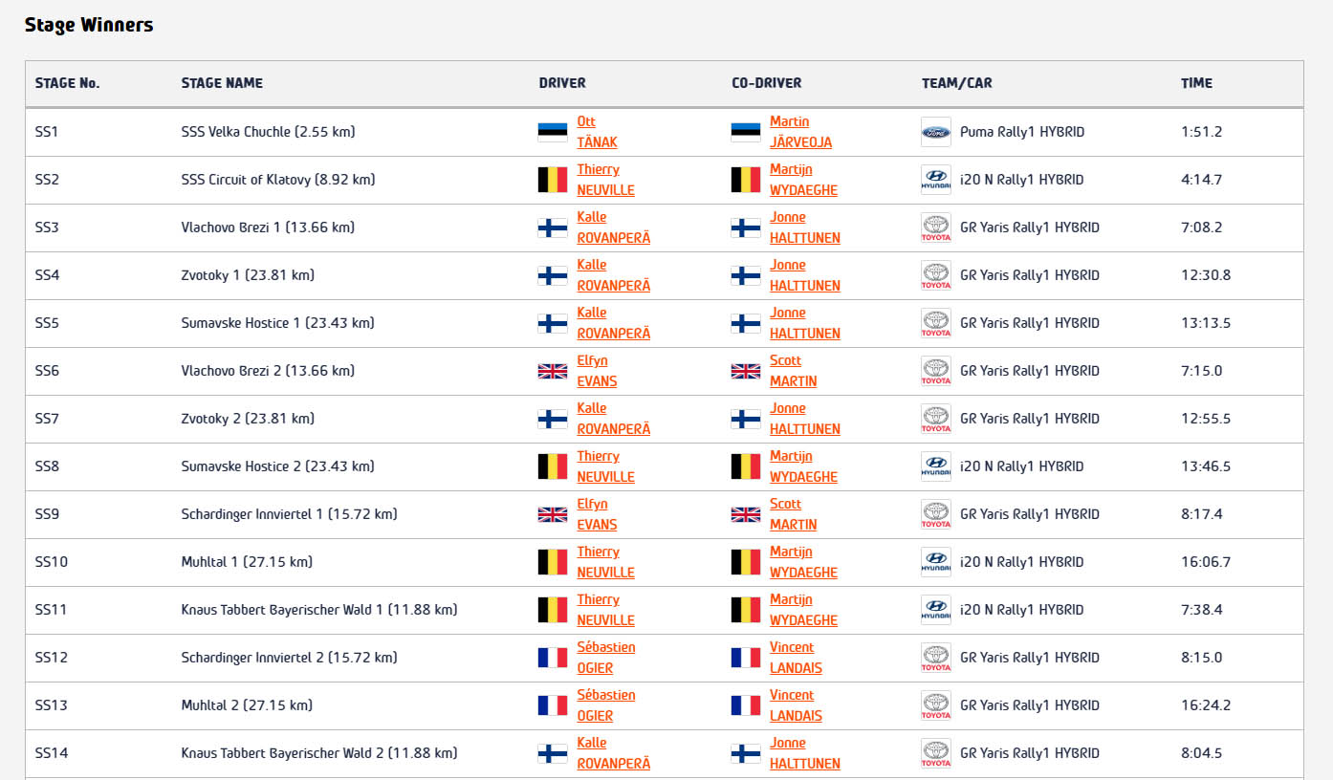Open Vincent LANDAIS link in SS13 row

coord(796,705)
